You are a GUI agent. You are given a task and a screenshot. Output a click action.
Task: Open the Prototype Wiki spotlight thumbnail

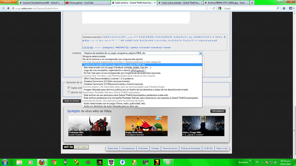point(89,126)
